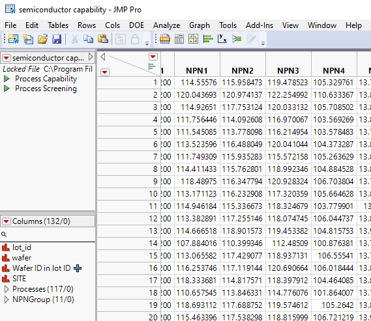Select row number 5 in the grid
Image resolution: width=371 pixels, height=321 pixels.
[128, 132]
